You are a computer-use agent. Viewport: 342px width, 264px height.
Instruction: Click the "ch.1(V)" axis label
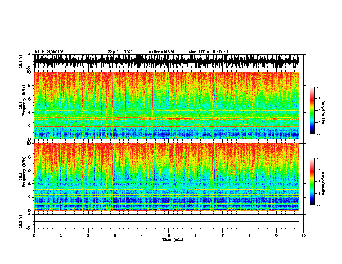[21, 61]
